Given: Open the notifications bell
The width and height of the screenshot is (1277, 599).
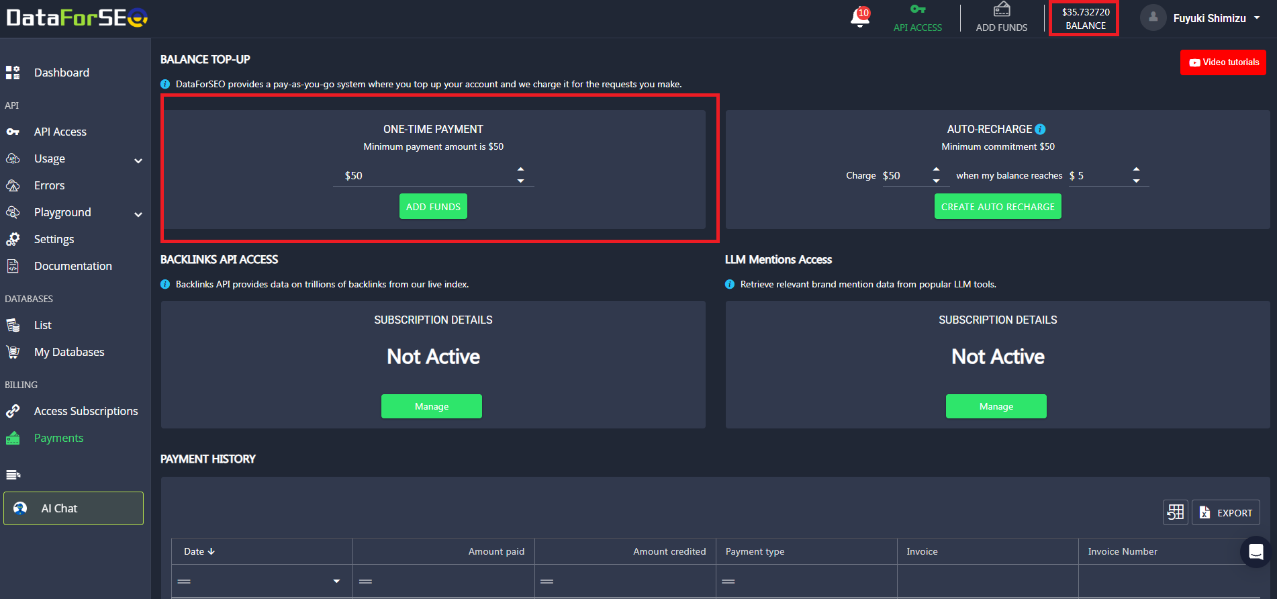Looking at the screenshot, I should tap(860, 17).
